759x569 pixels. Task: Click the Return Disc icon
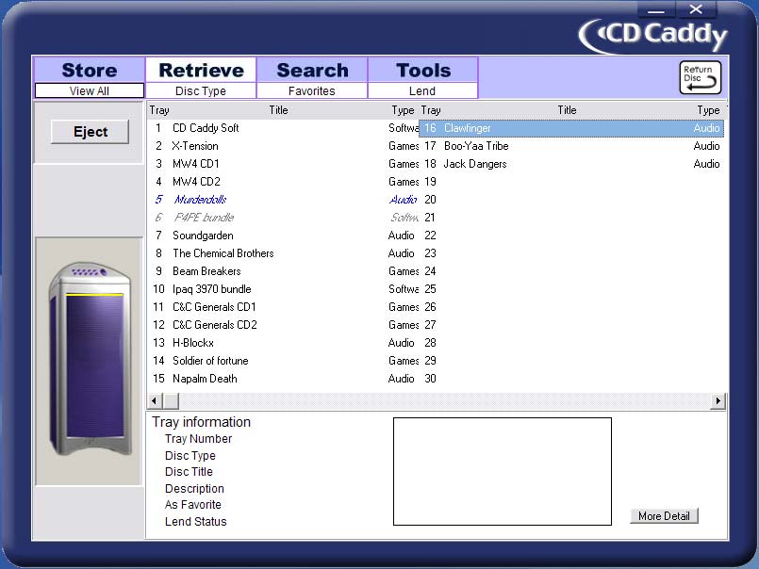tap(700, 77)
